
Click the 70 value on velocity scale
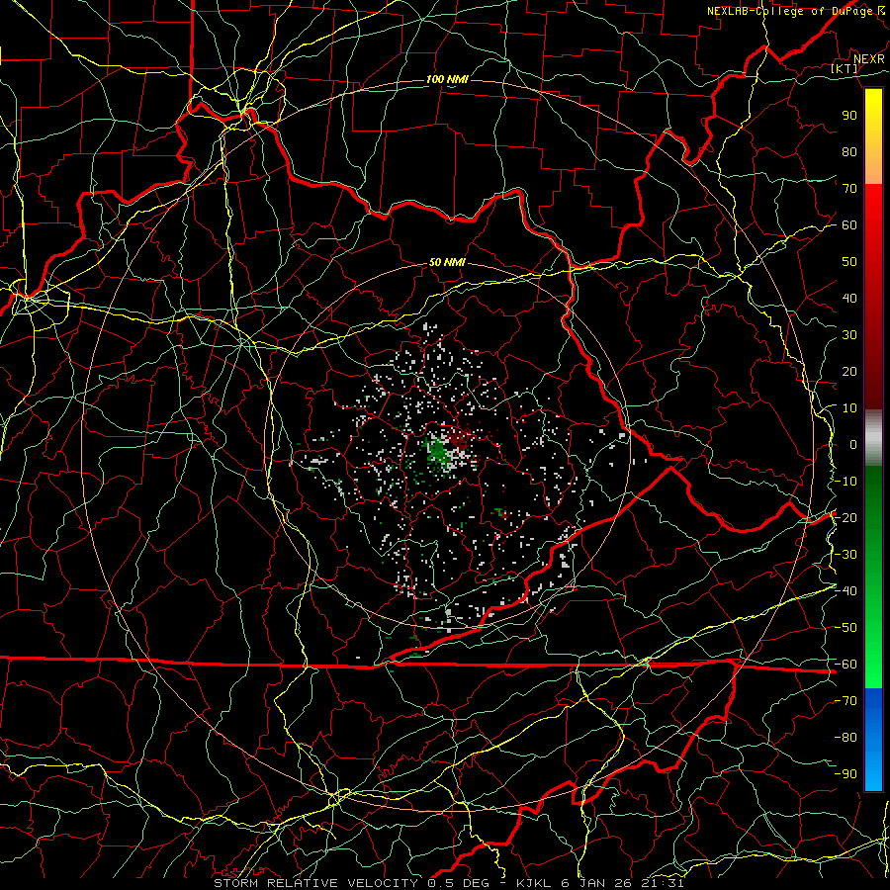tap(849, 189)
